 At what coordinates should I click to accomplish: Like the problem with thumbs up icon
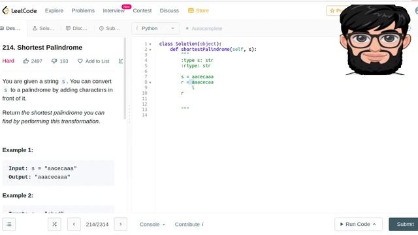click(x=26, y=61)
